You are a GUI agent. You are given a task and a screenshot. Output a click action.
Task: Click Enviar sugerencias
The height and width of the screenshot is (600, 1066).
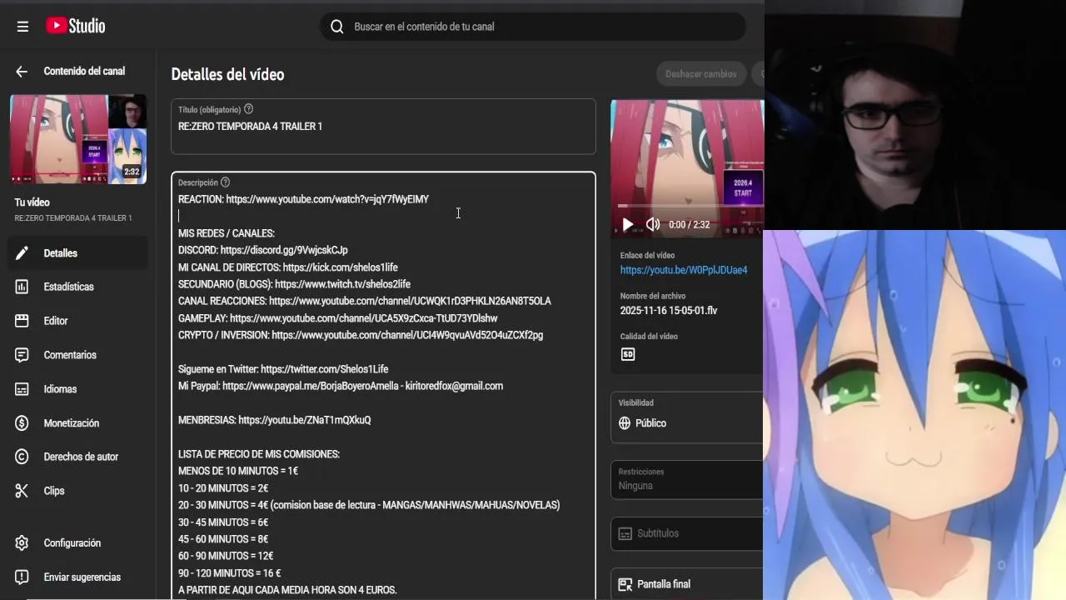[78, 577]
